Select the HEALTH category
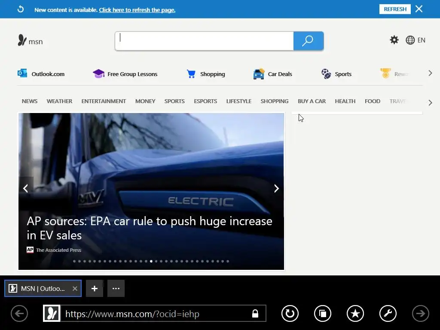 pyautogui.click(x=345, y=101)
